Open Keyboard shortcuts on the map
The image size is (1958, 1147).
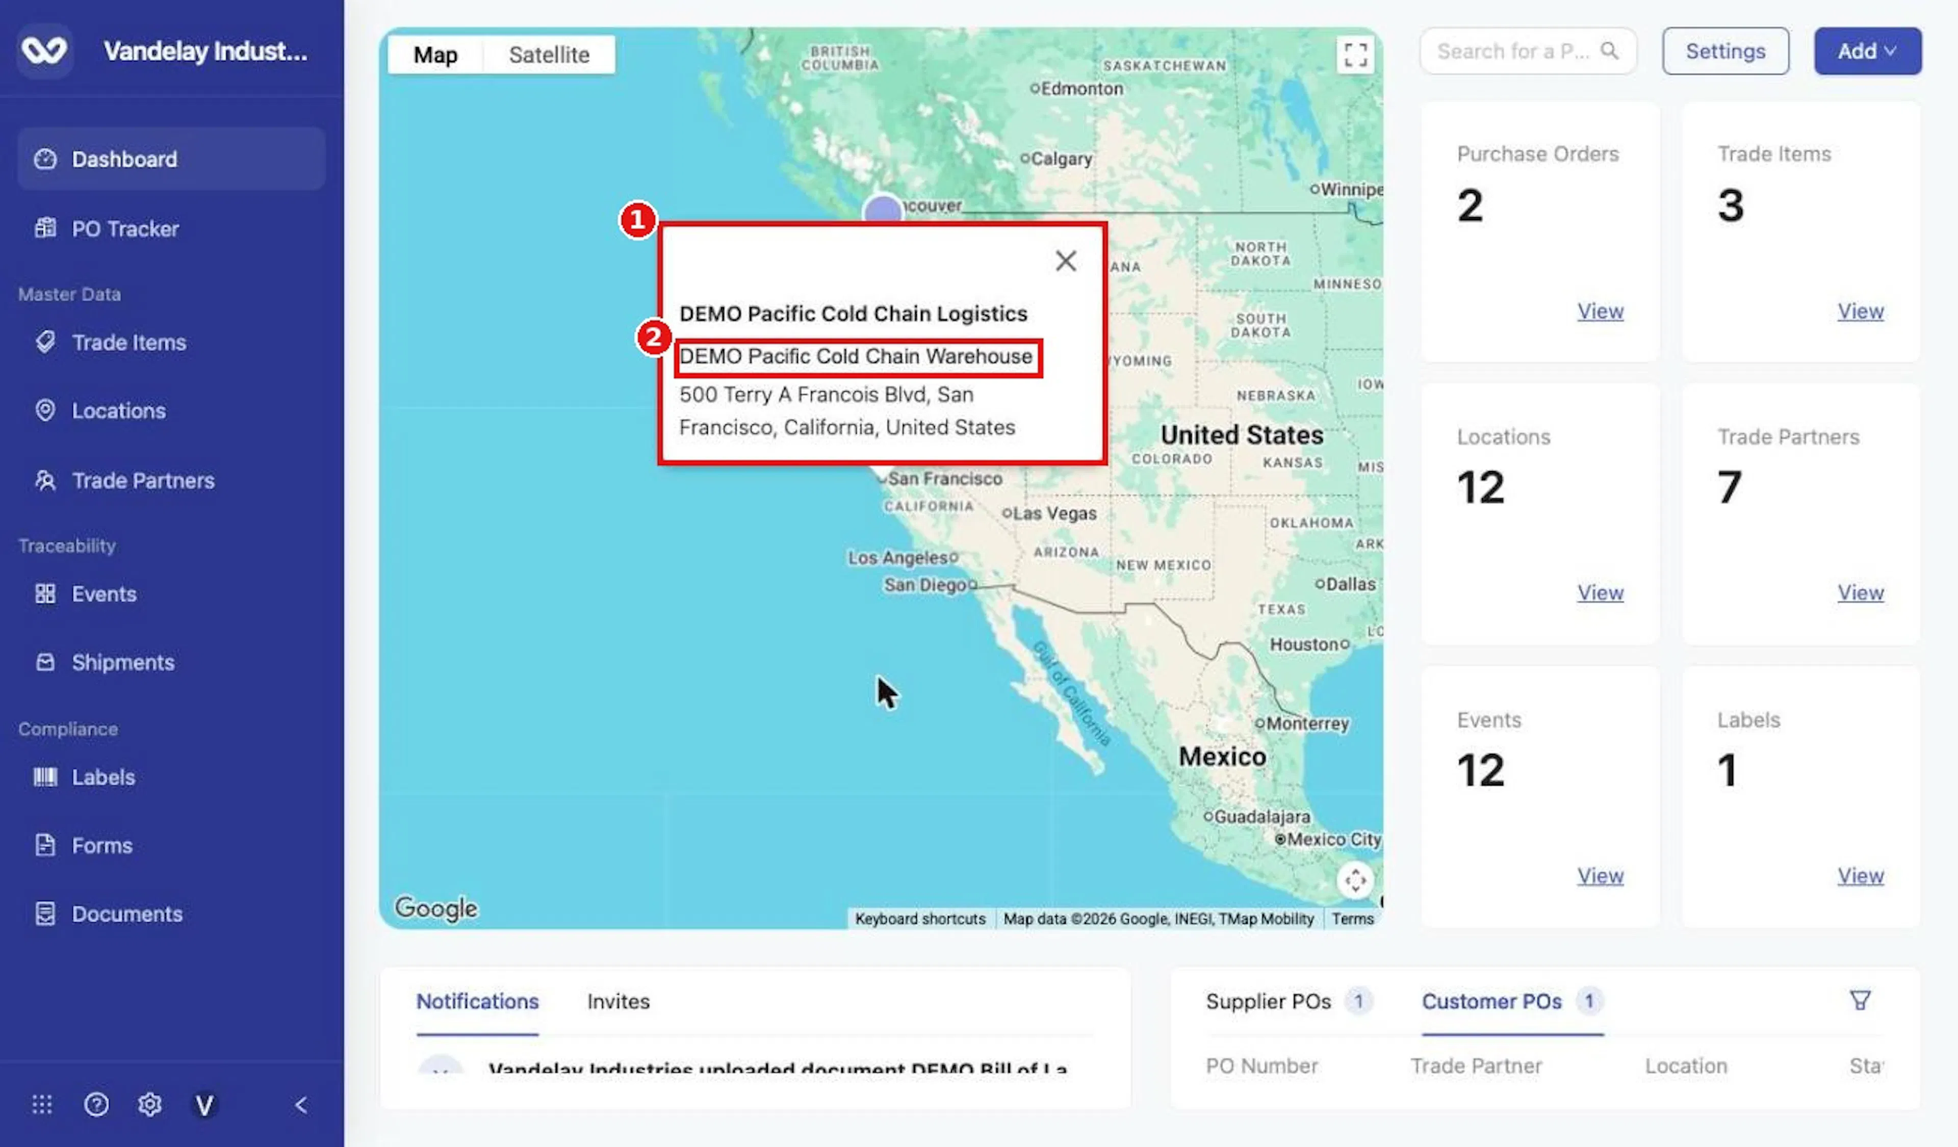pos(920,919)
